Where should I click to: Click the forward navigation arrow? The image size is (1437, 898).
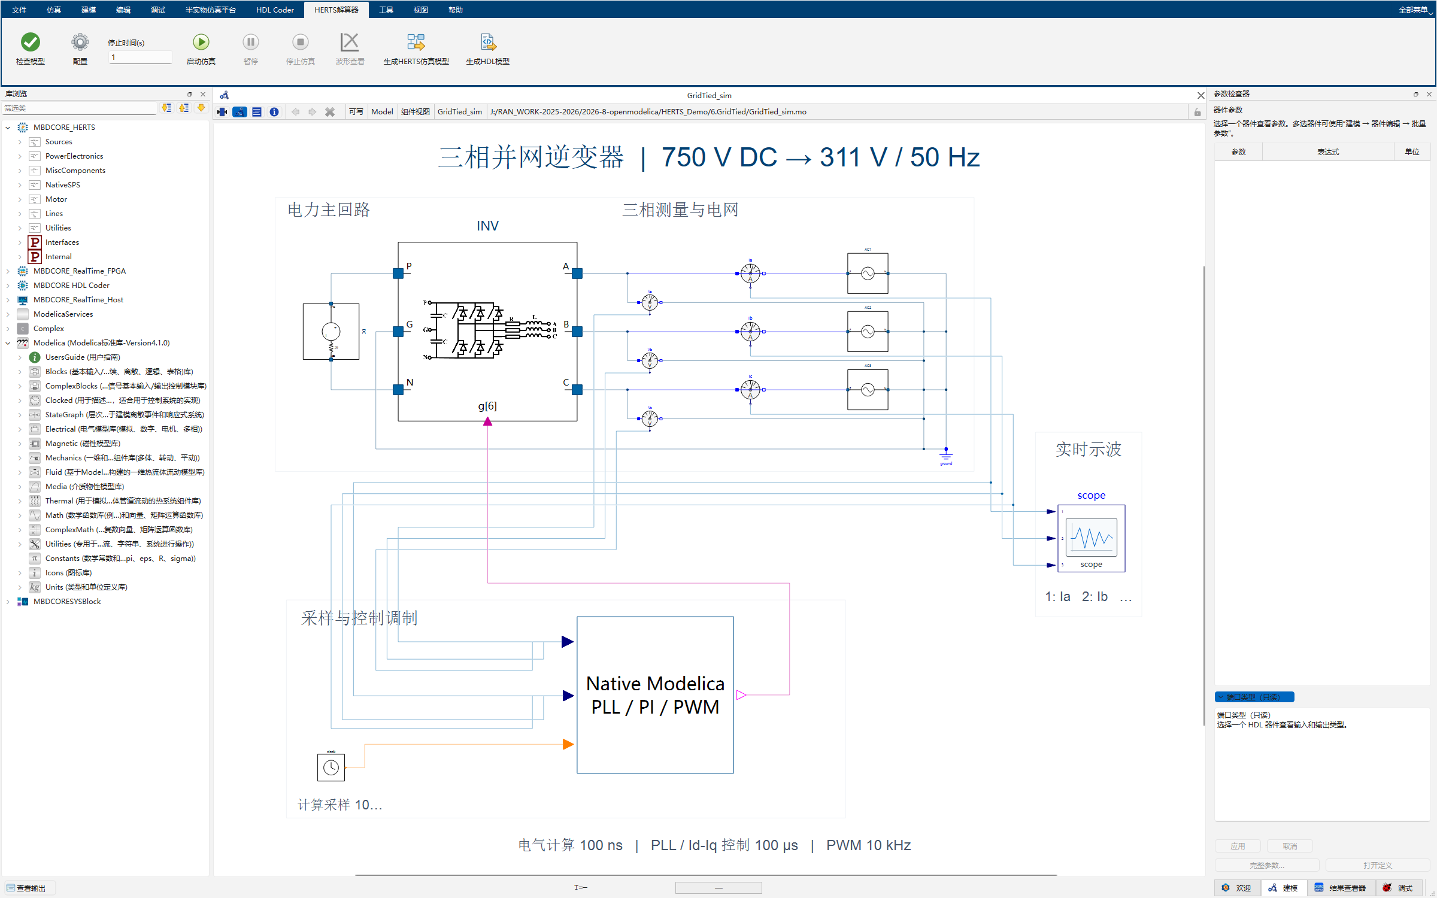pyautogui.click(x=313, y=112)
